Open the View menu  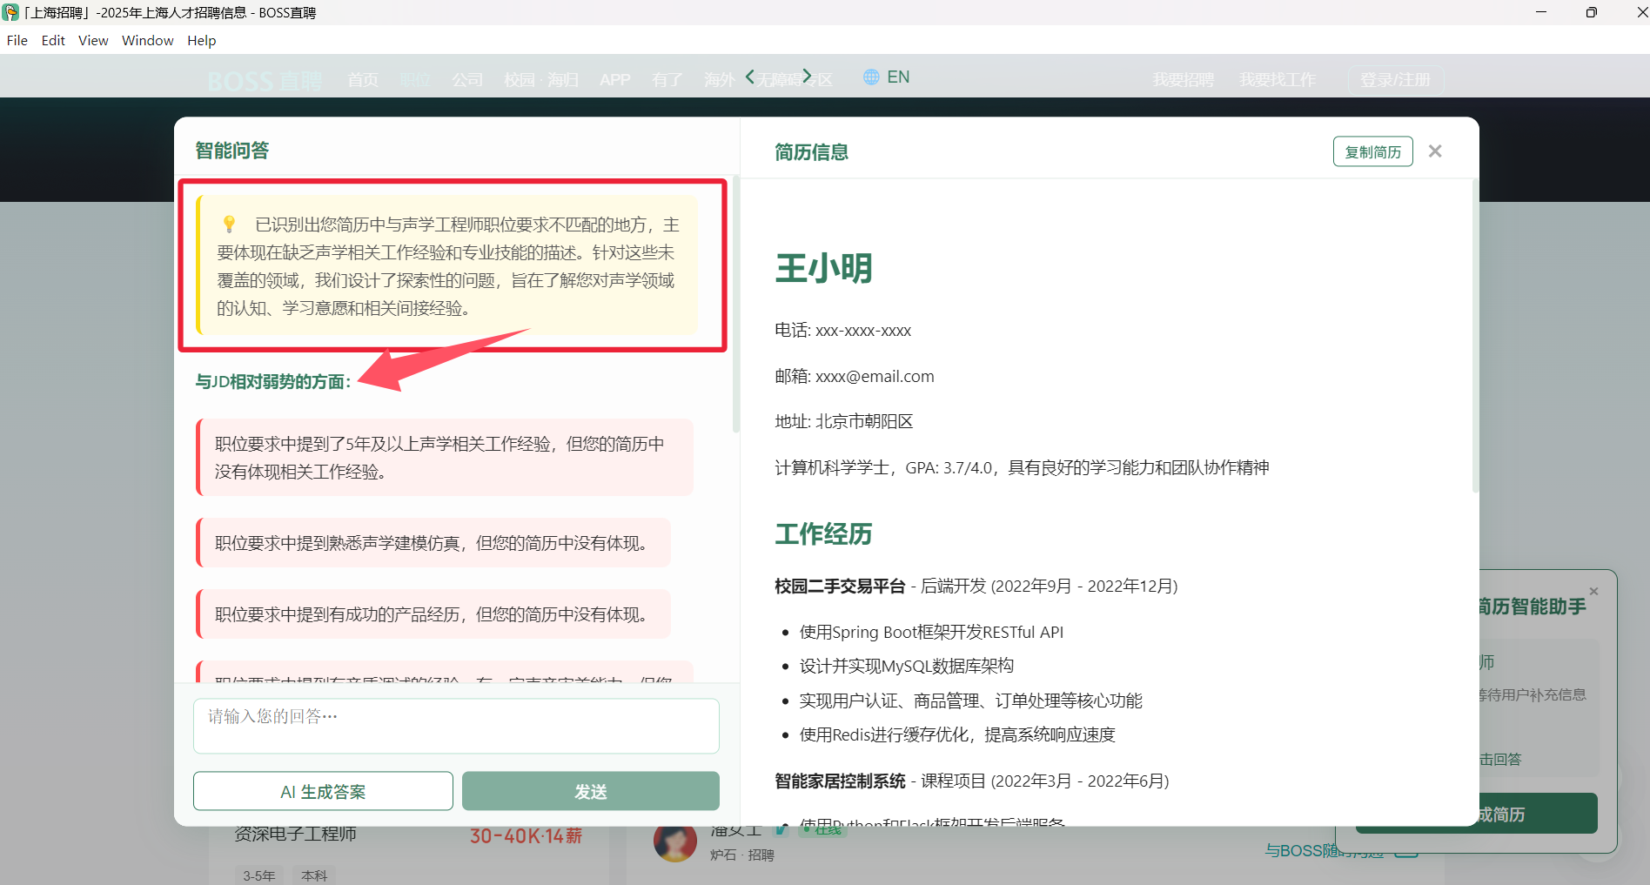point(93,40)
